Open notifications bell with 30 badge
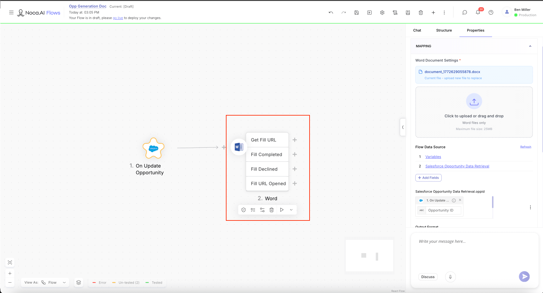The width and height of the screenshot is (543, 293). tap(478, 12)
